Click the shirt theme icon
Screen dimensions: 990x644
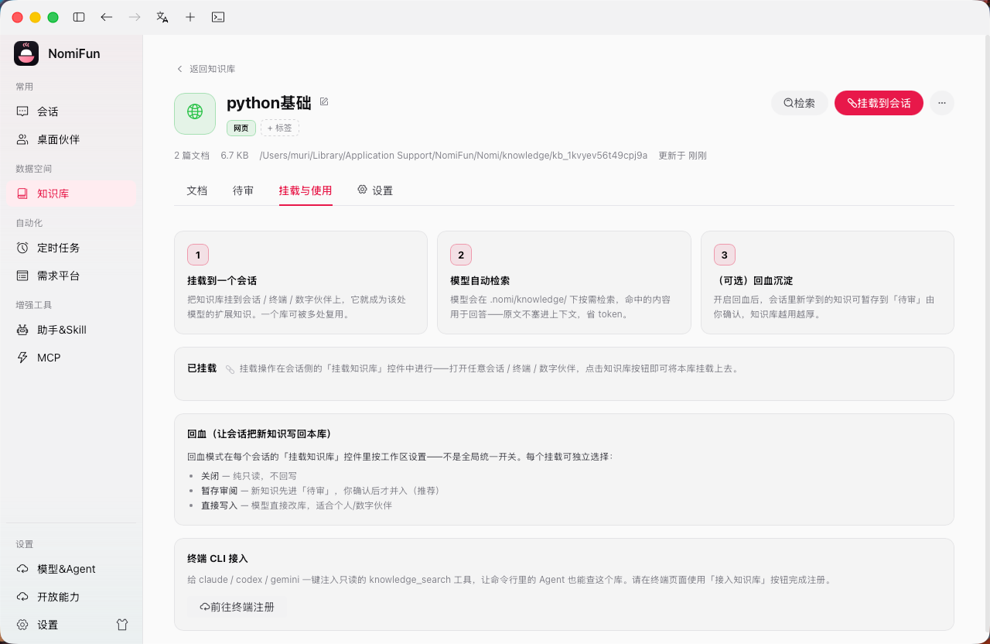coord(122,625)
